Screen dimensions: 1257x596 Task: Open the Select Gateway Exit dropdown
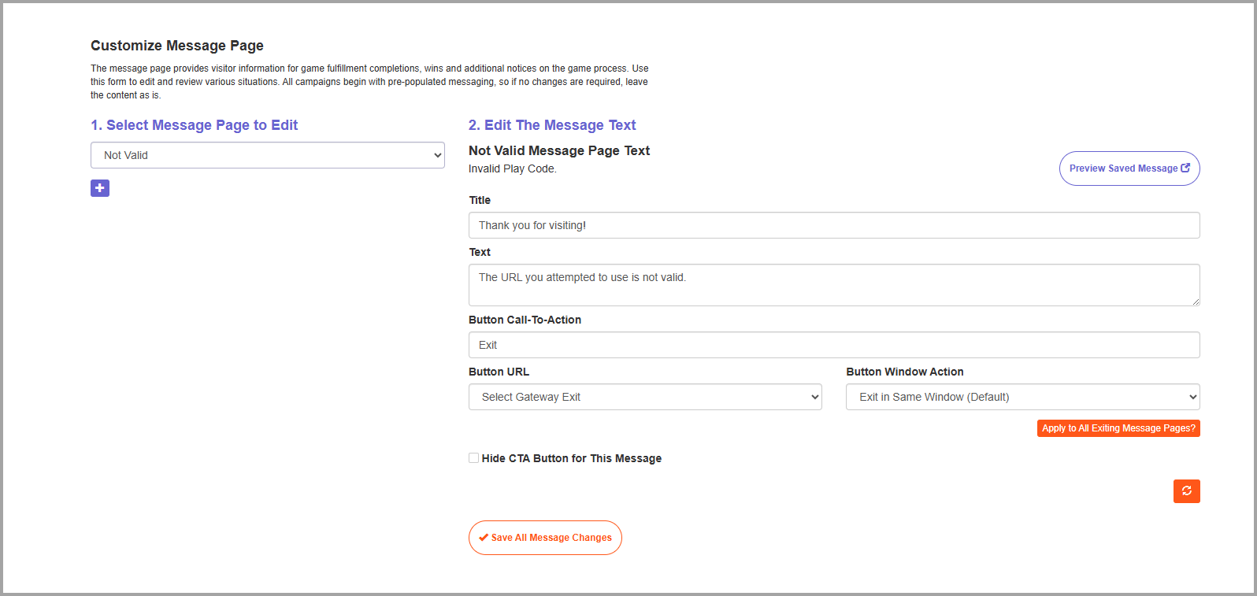(x=645, y=397)
